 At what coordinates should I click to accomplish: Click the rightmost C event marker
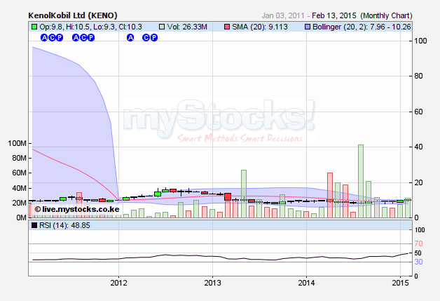click(x=146, y=38)
